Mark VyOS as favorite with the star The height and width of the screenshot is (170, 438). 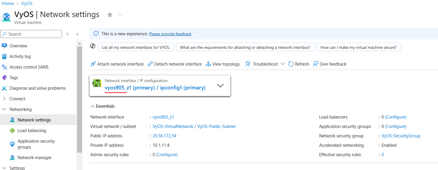click(110, 14)
